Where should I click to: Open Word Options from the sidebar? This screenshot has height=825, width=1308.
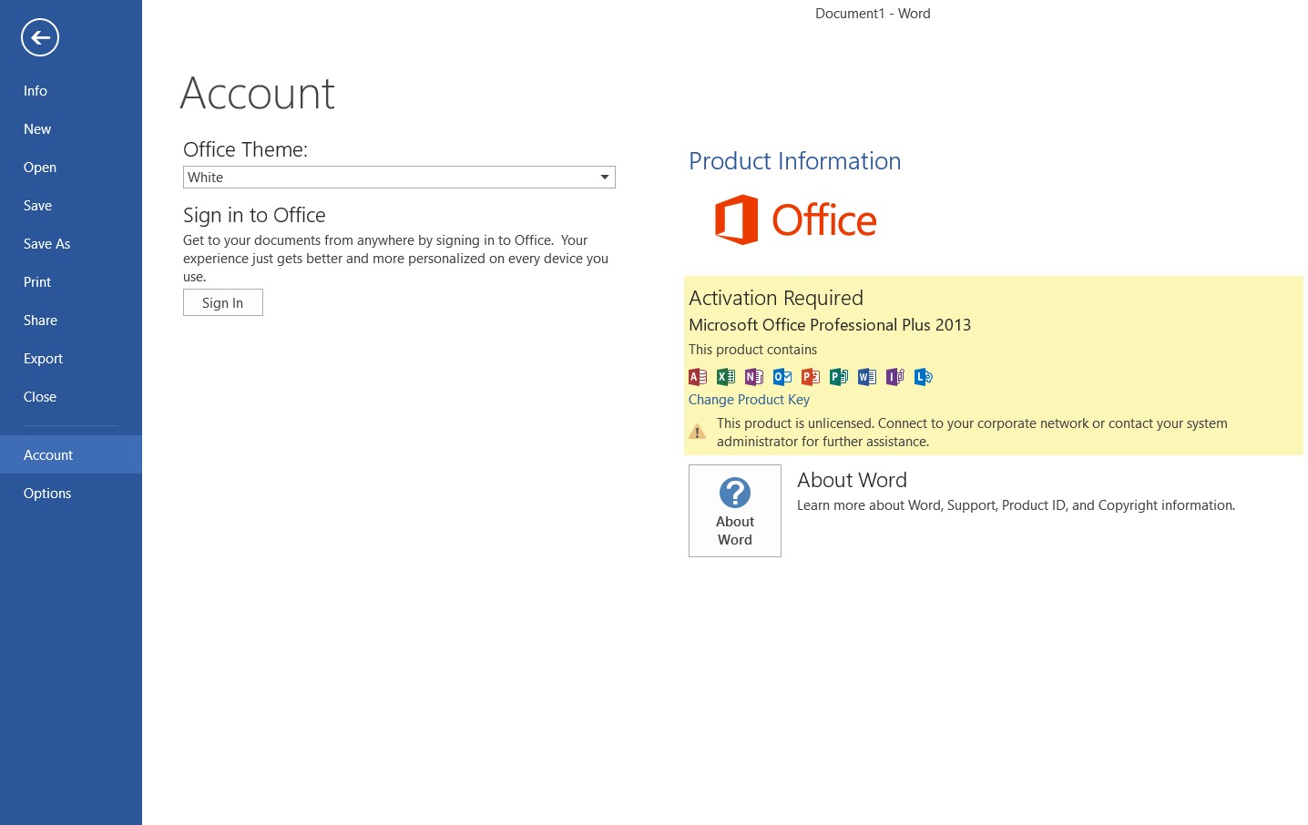click(x=47, y=493)
